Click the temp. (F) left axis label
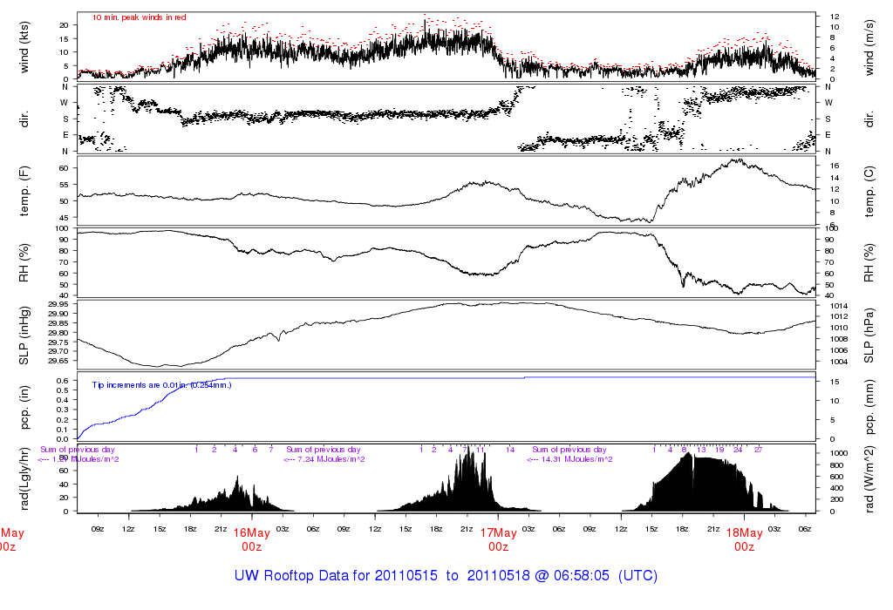This screenshot has width=893, height=610. pyautogui.click(x=24, y=191)
